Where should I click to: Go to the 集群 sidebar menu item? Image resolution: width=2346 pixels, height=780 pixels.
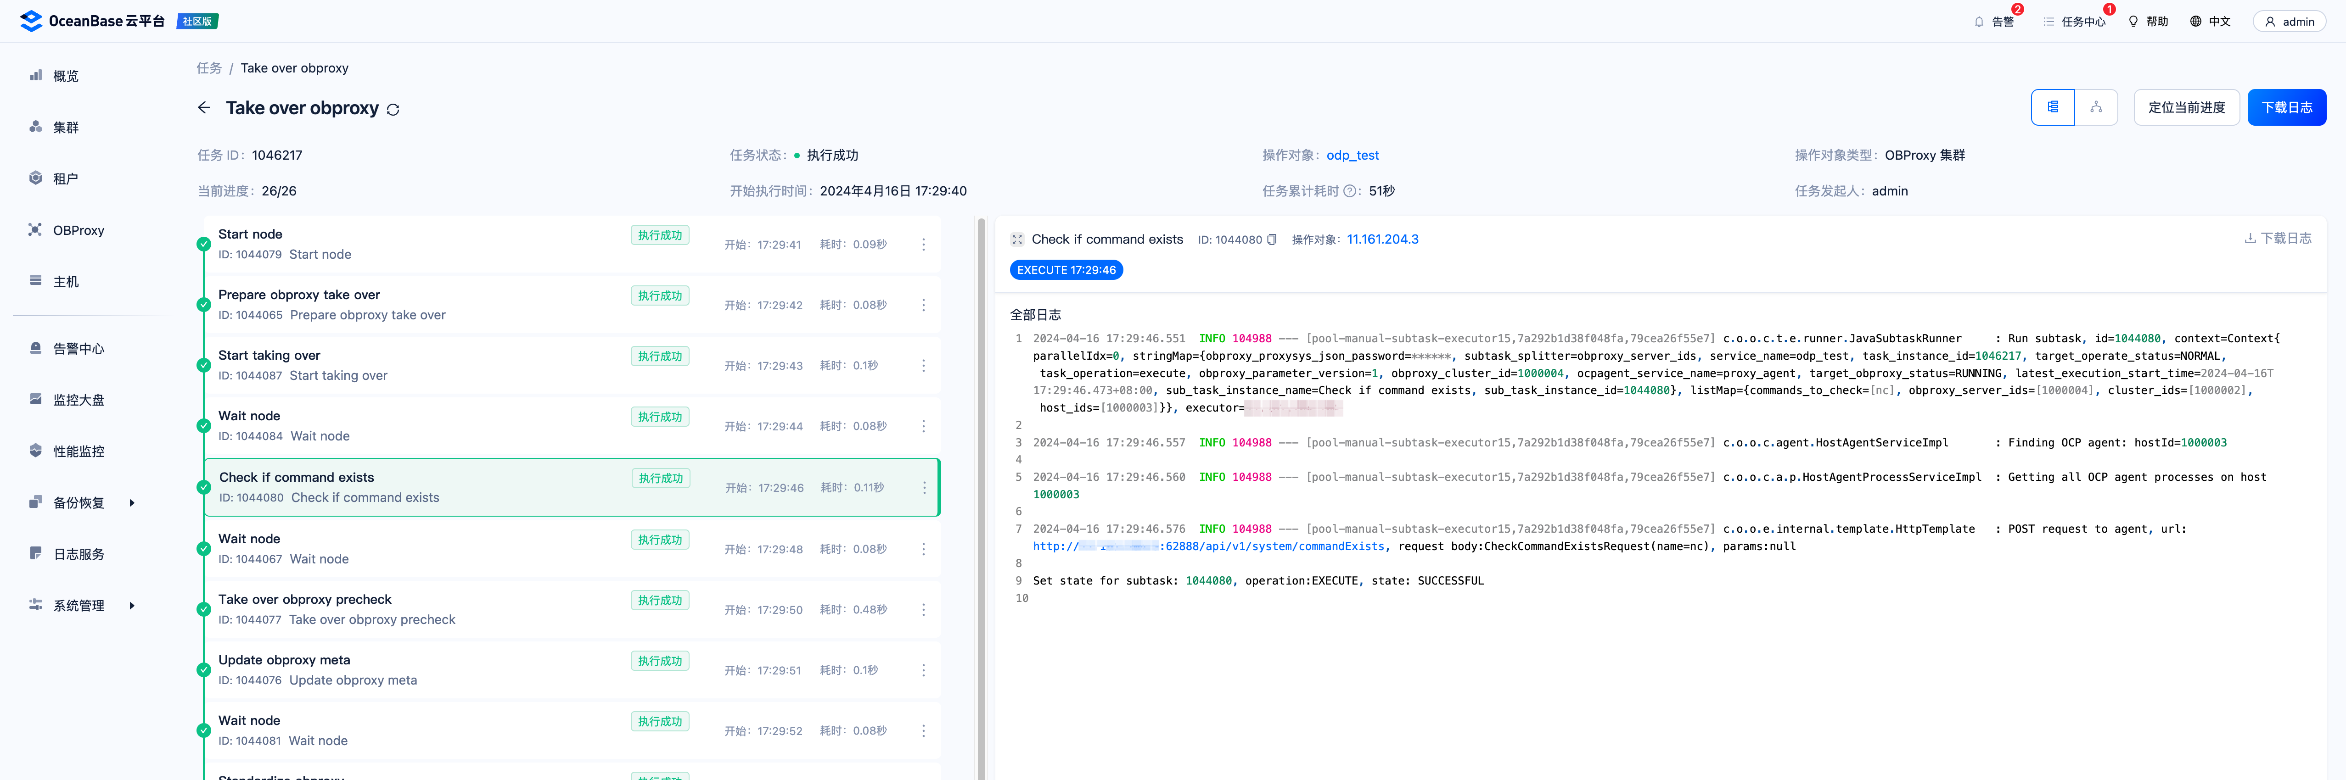point(66,128)
